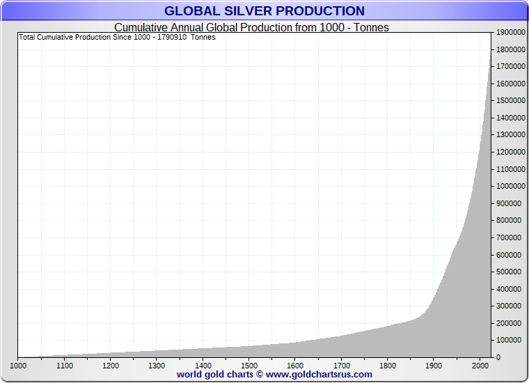Click the 700000 y-axis tick label
529x383 pixels.
(x=510, y=238)
